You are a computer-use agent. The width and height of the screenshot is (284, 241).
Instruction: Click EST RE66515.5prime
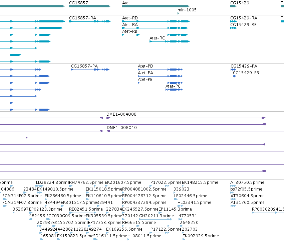pos(139,223)
